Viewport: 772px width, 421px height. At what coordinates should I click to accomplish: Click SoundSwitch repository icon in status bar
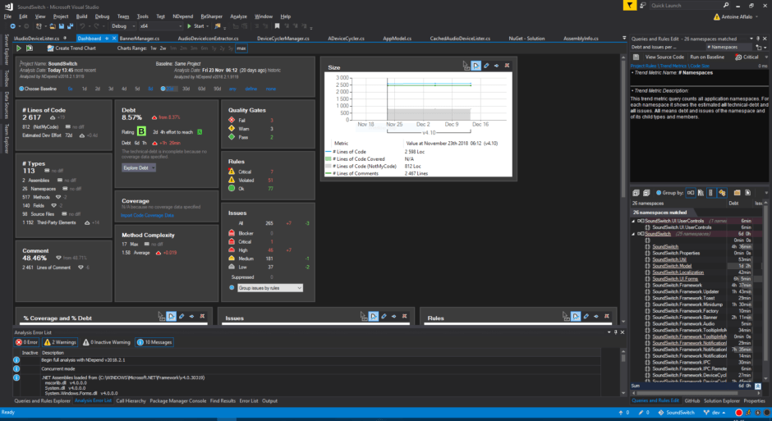click(x=661, y=413)
